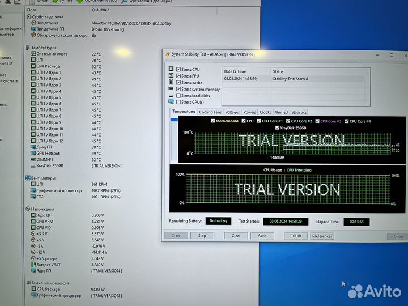This screenshot has height=306, width=408.
Task: Click the GPU Hotspot row icon
Action: [33, 153]
